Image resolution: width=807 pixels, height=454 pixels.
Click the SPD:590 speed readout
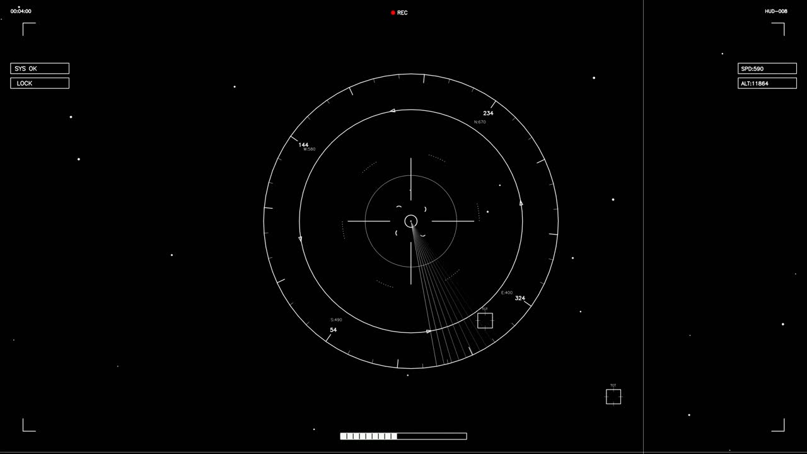767,69
